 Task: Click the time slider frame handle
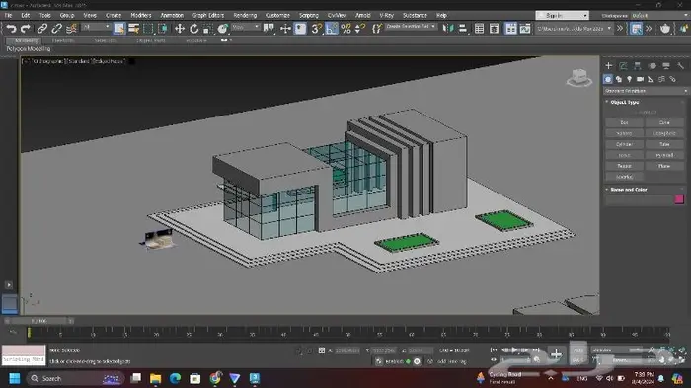[38, 321]
